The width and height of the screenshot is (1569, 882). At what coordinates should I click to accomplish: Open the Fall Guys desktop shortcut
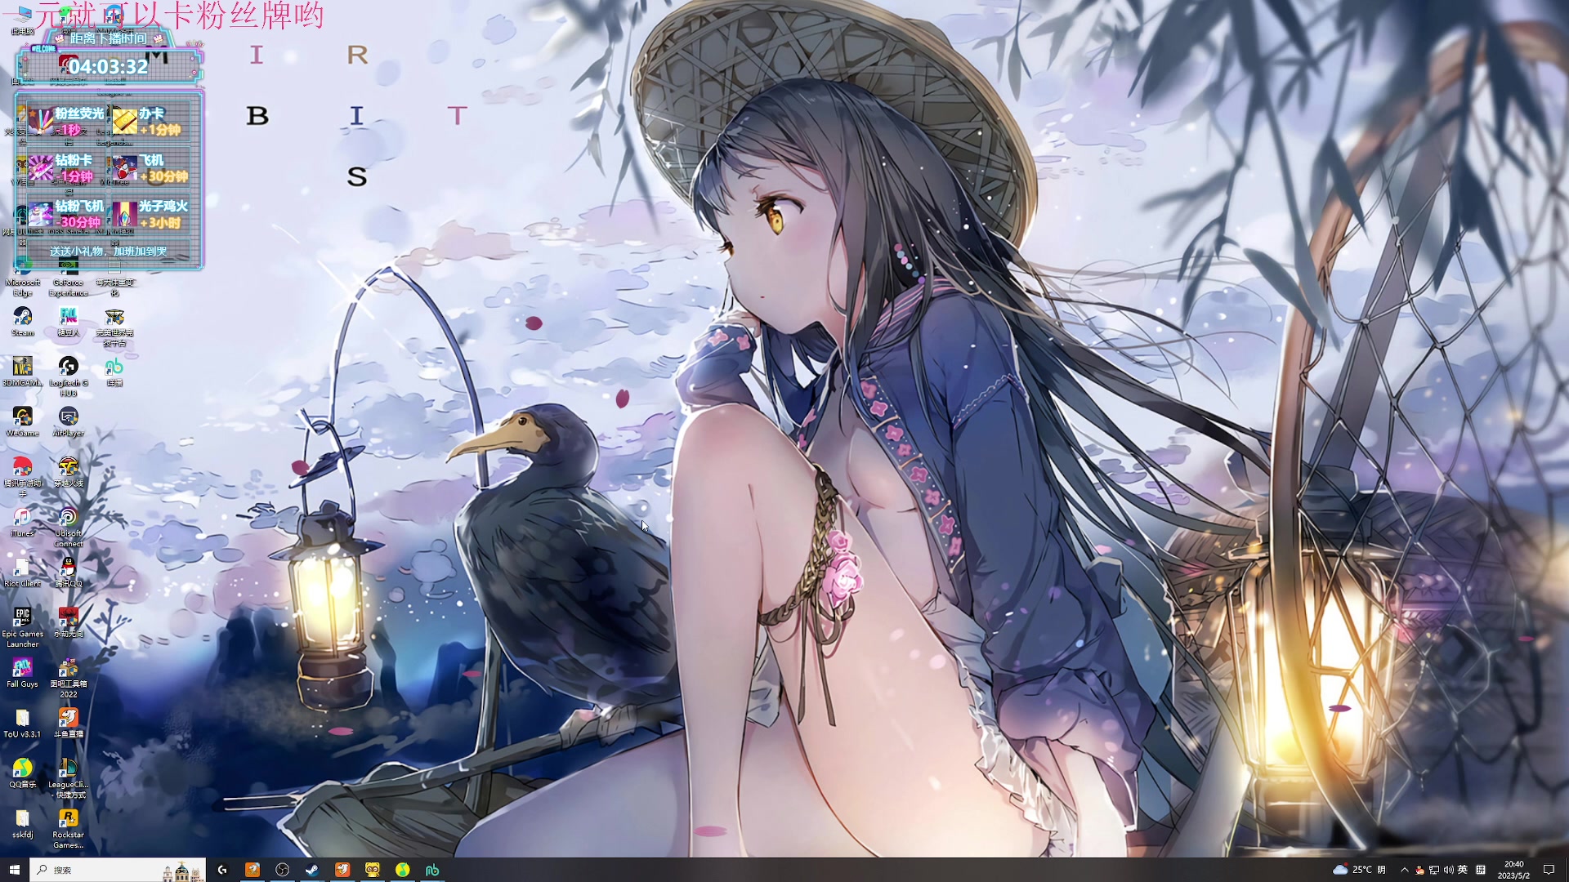pyautogui.click(x=22, y=669)
